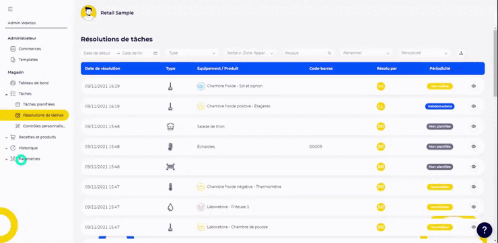Click the Retail Sample avatar picture
498x243 pixels.
[89, 13]
